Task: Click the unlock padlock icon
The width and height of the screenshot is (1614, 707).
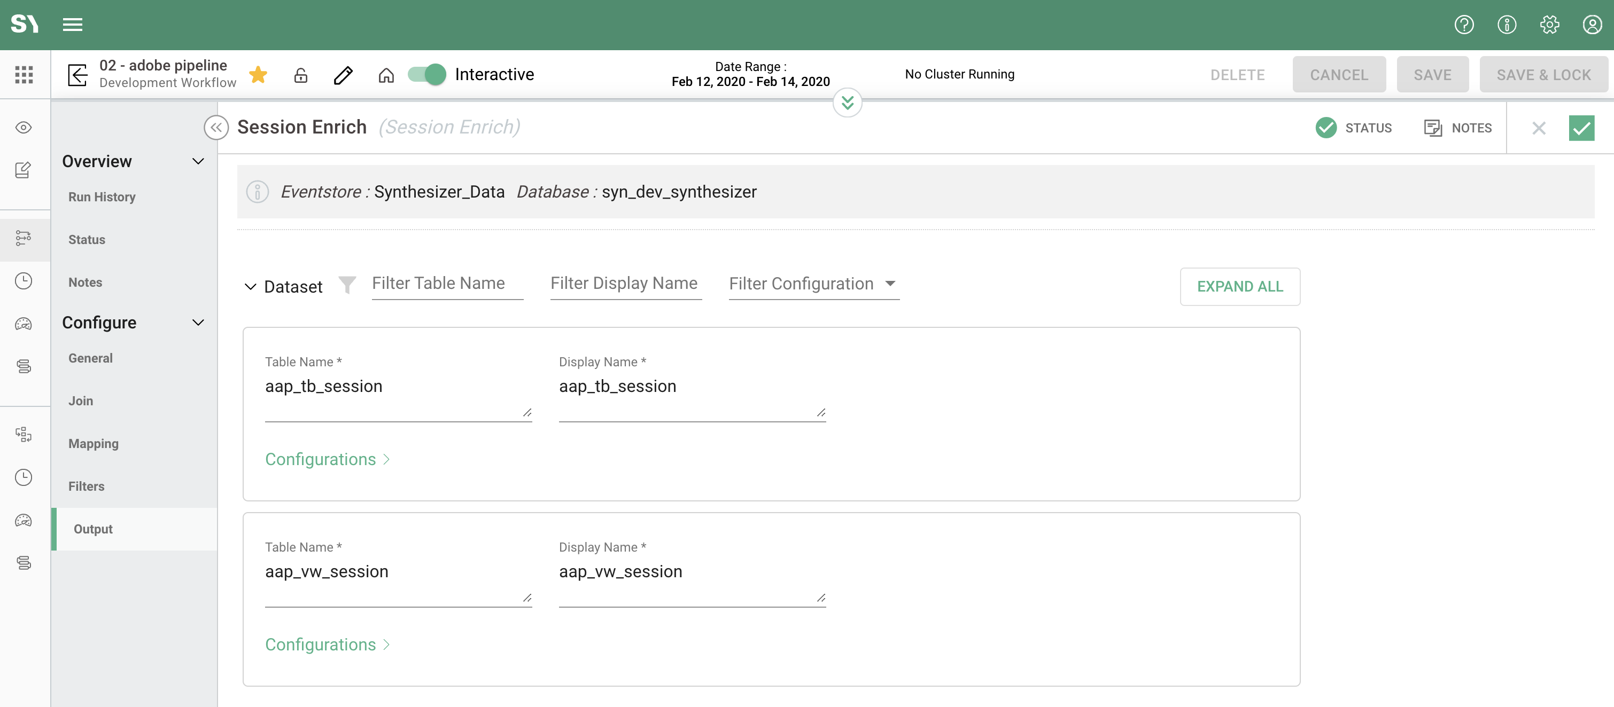Action: tap(301, 75)
